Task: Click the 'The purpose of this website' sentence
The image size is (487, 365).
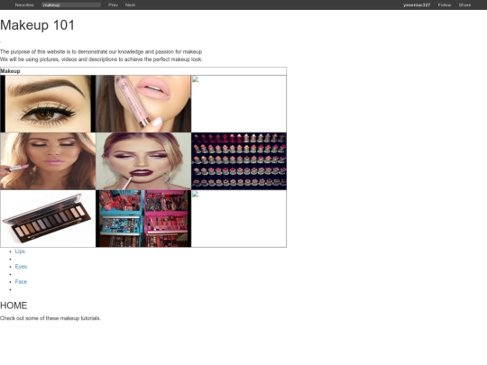Action: (x=101, y=51)
